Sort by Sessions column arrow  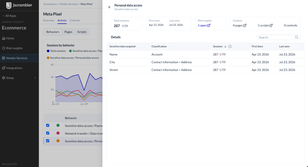[x=225, y=46]
